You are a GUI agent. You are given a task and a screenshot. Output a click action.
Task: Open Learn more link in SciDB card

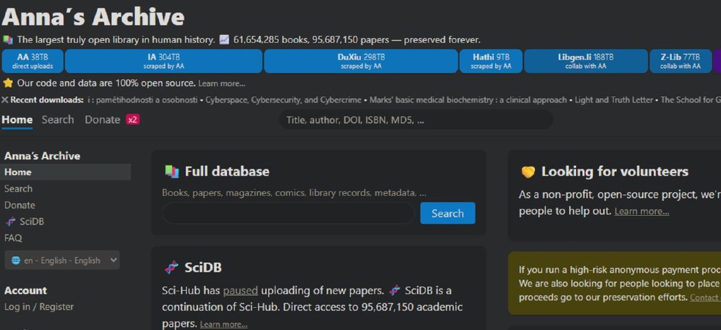(224, 325)
